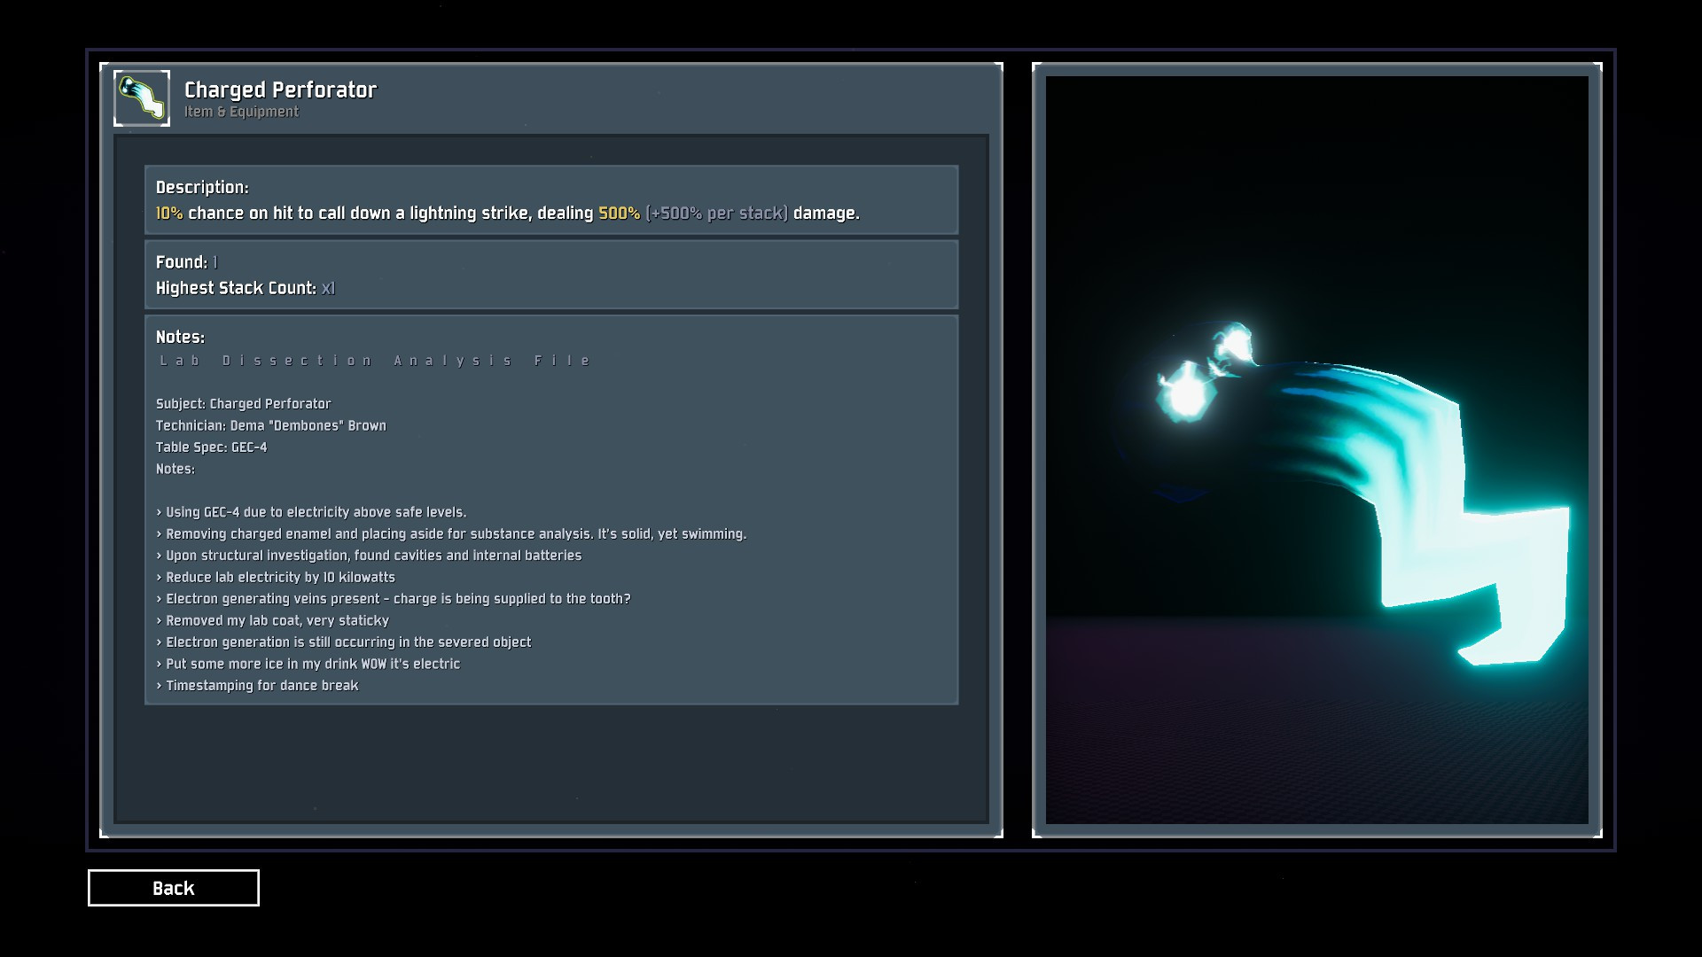Click the 500% damage value
The width and height of the screenshot is (1702, 957).
[x=619, y=214]
